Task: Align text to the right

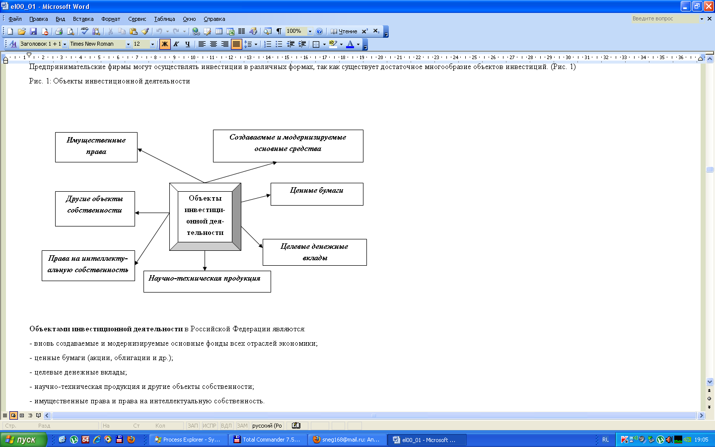Action: click(225, 44)
